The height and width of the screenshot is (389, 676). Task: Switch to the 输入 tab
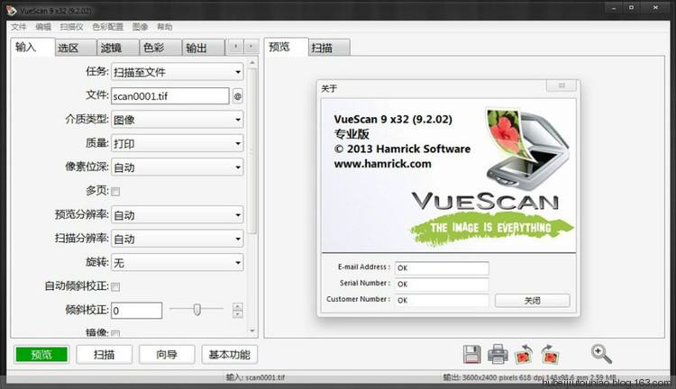coord(32,47)
